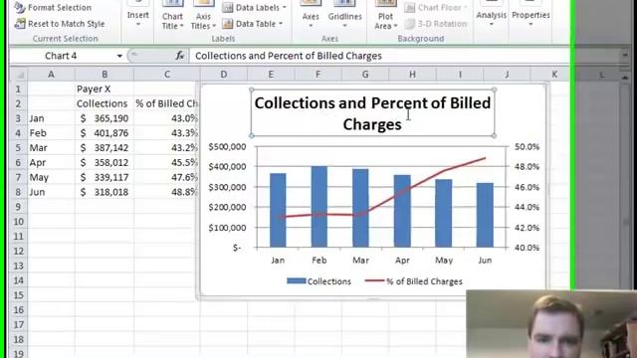
Task: Click the Format Selection icon
Action: [20, 7]
